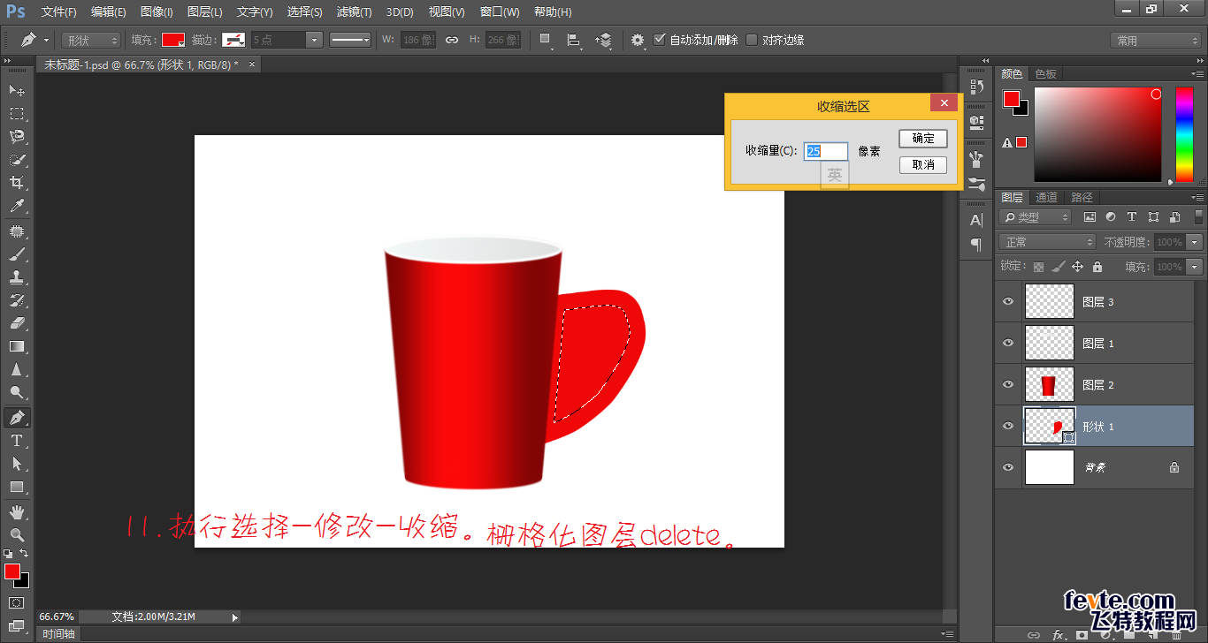The image size is (1208, 643).
Task: Select the Sharpen/Blur tool
Action: click(17, 369)
